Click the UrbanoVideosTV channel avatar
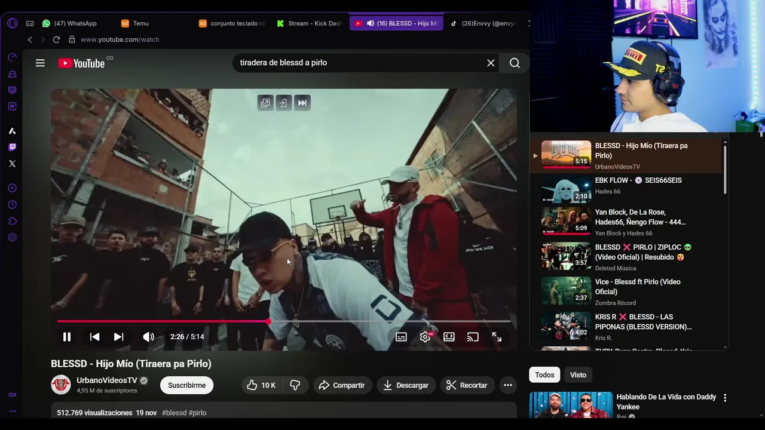Image resolution: width=765 pixels, height=430 pixels. click(x=61, y=385)
